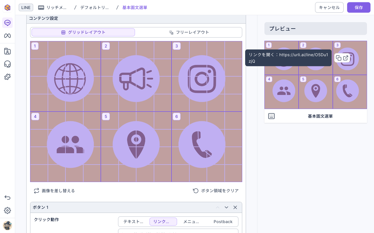Move ボタン 1 up with the chevron

click(218, 207)
